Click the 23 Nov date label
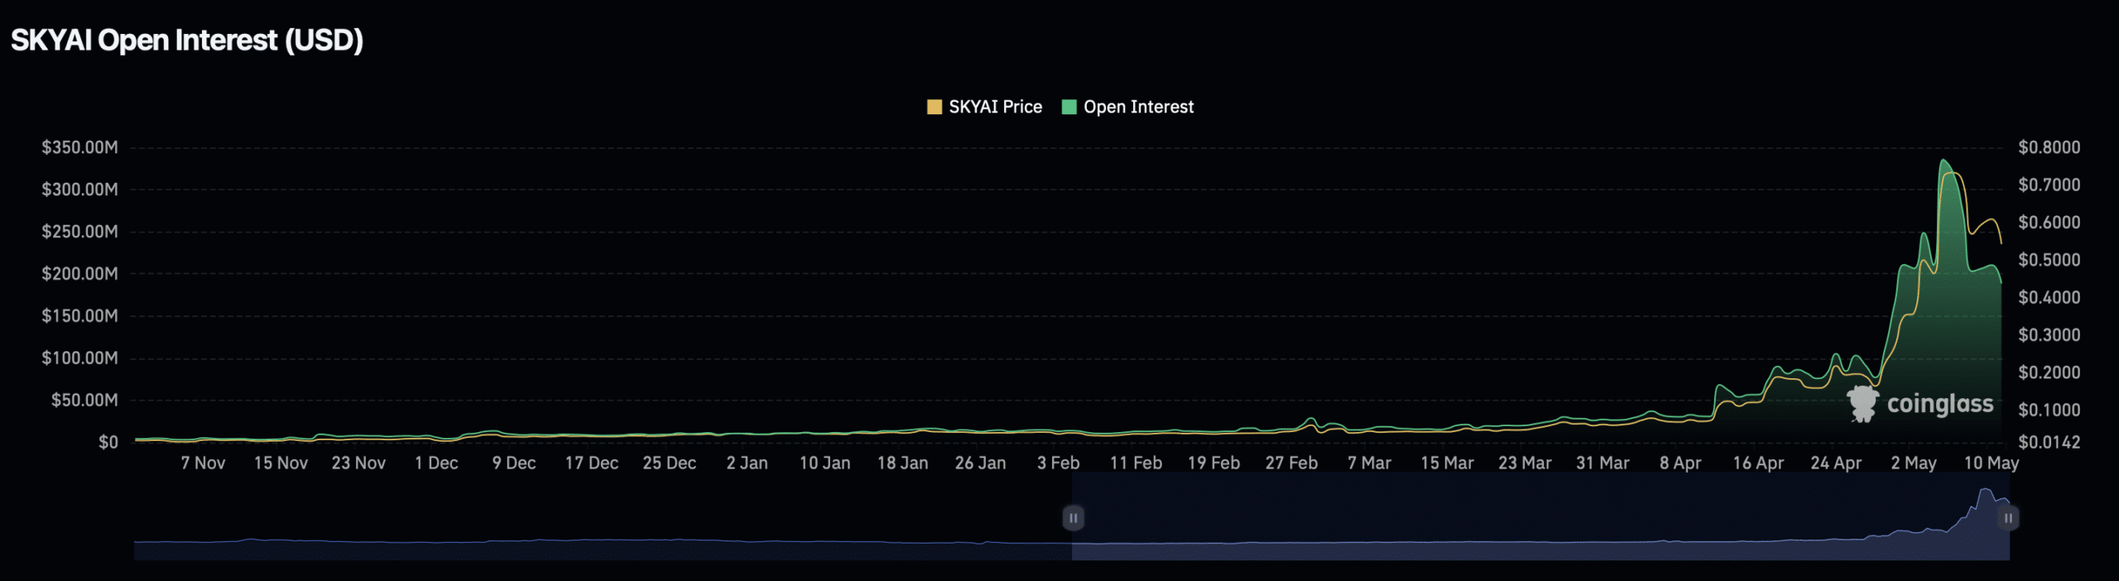 [x=358, y=463]
